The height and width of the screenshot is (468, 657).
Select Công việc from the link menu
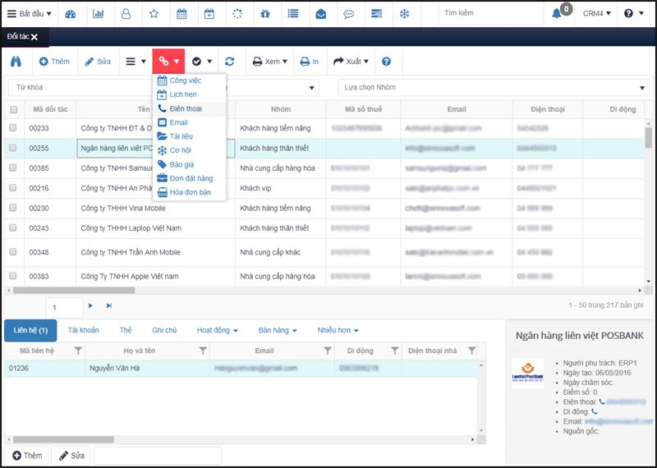coord(190,80)
